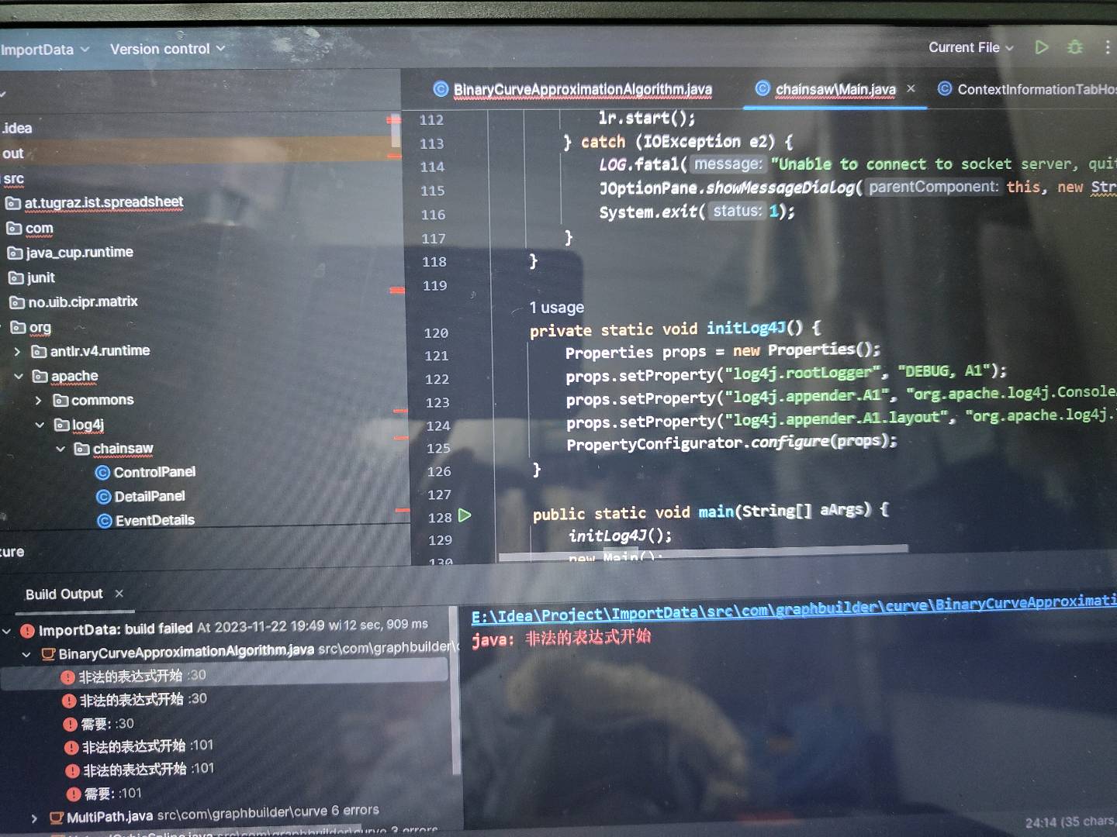Open the EventDetails class file
The height and width of the screenshot is (837, 1117).
pos(154,520)
